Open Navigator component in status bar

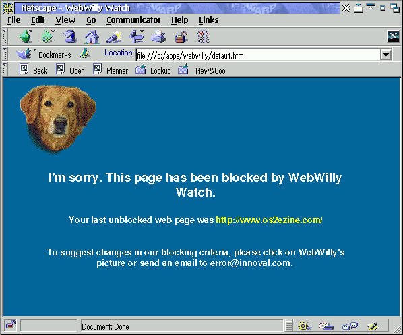tap(304, 326)
